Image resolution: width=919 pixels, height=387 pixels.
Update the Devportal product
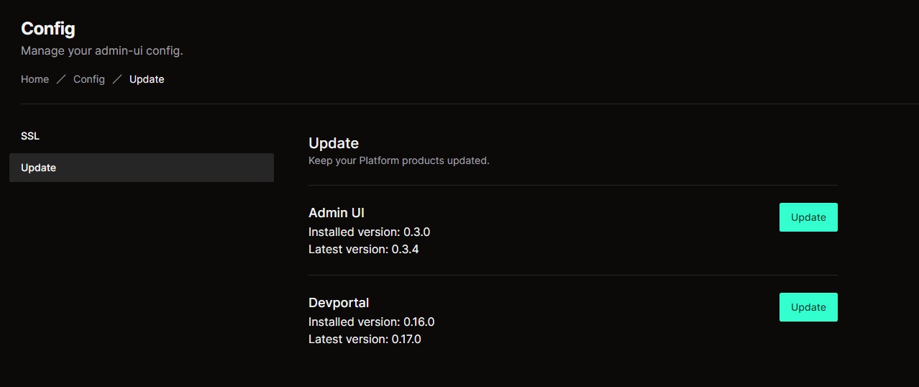click(808, 307)
